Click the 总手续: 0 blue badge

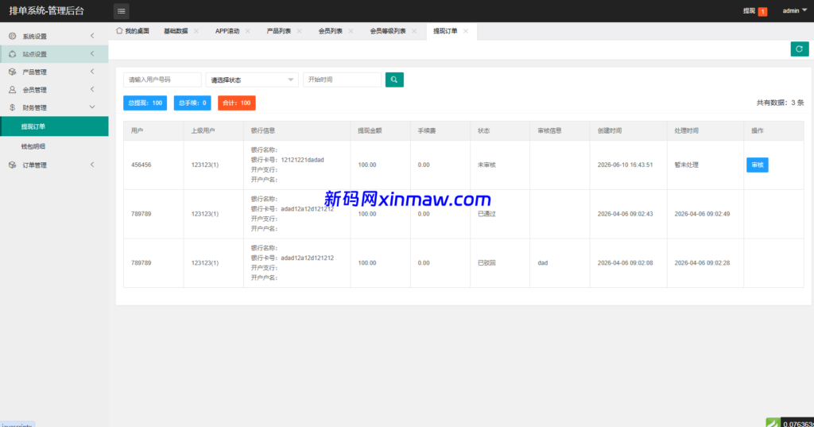click(192, 103)
